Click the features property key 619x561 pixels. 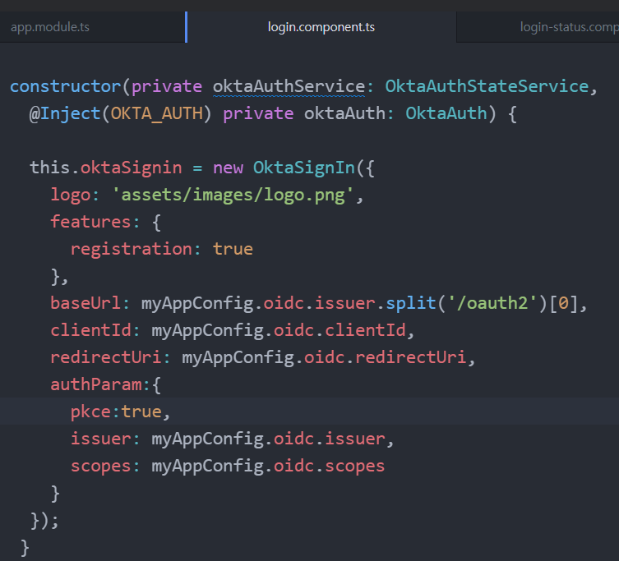pos(90,222)
